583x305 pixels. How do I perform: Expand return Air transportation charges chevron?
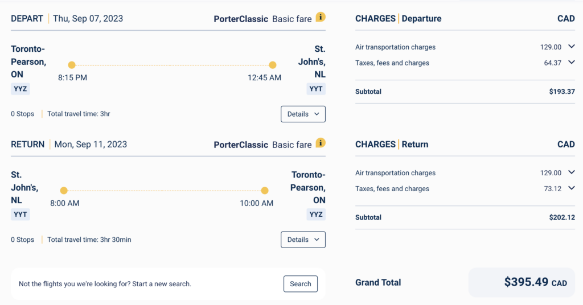click(572, 172)
